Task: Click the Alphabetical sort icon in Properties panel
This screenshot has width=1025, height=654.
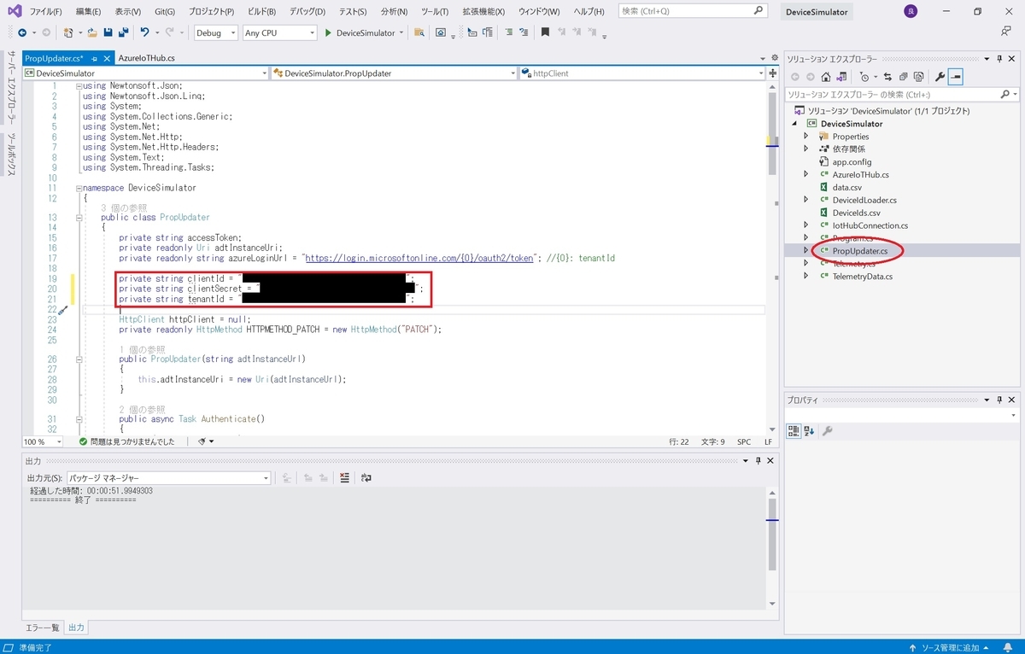Action: (809, 431)
